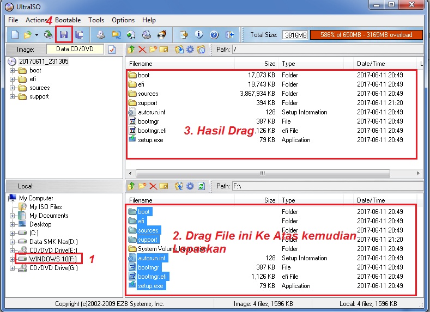The image size is (430, 312).
Task: Select WINDOWS 10(F:) drive in tree
Action: (x=53, y=259)
